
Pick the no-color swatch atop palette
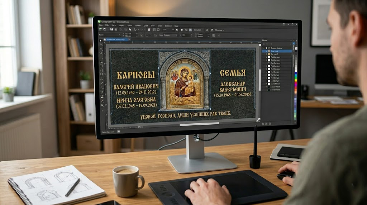(x=296, y=48)
